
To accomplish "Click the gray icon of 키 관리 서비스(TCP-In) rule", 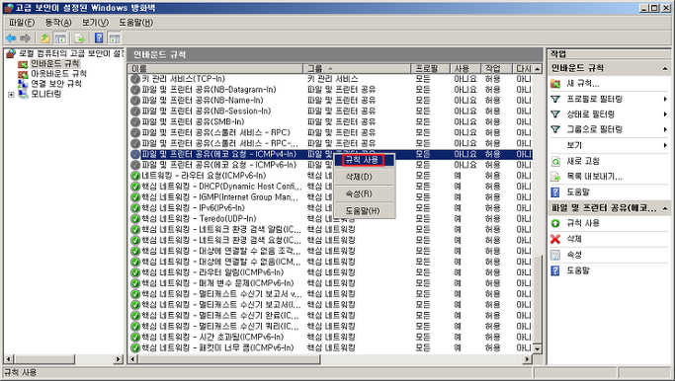I will point(135,79).
